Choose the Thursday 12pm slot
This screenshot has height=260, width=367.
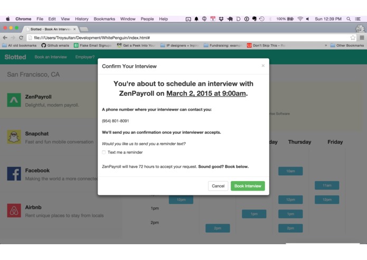click(x=290, y=199)
